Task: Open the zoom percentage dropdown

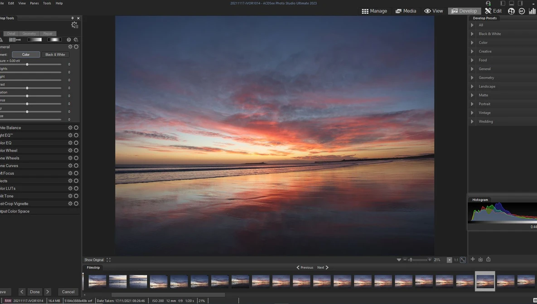Action: [450, 260]
